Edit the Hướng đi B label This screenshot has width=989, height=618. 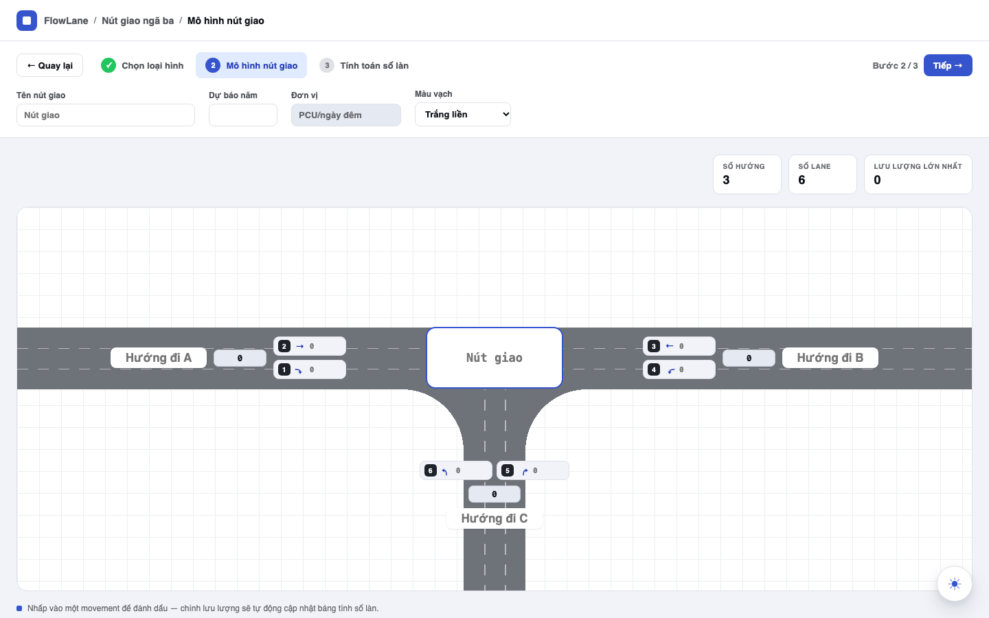(830, 358)
